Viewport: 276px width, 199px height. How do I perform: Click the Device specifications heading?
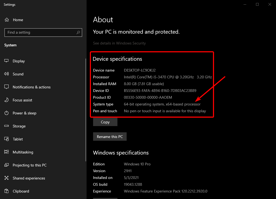[x=117, y=59]
